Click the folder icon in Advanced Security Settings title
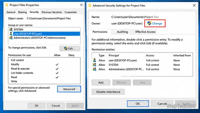The image size is (200, 113). click(90, 5)
